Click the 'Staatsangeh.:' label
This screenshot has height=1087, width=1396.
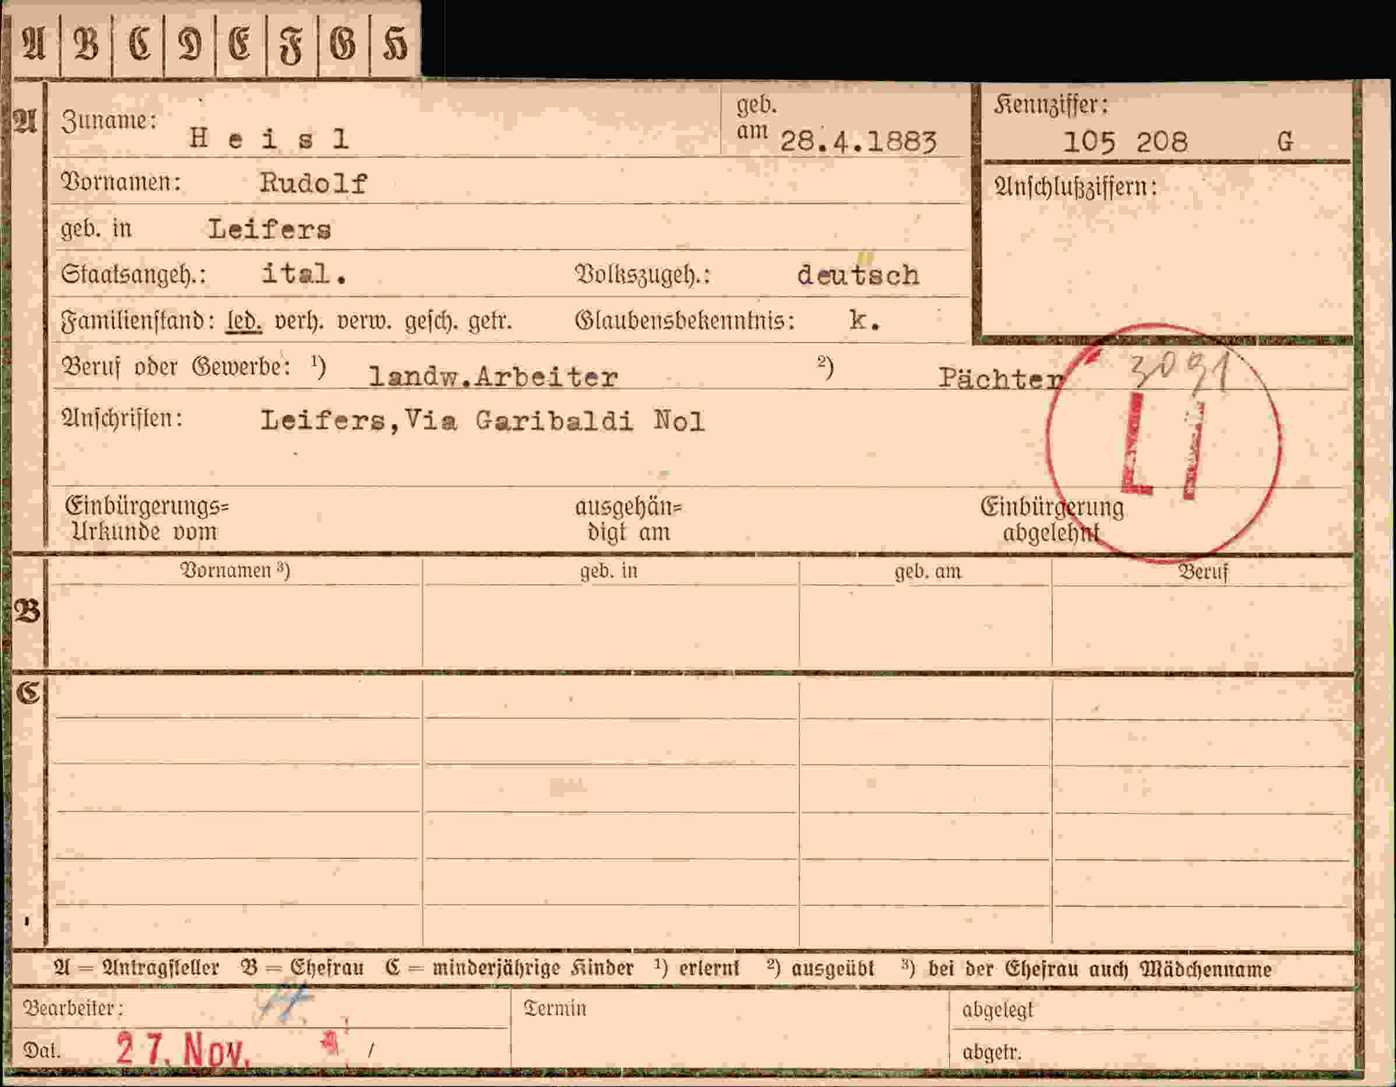tap(133, 275)
